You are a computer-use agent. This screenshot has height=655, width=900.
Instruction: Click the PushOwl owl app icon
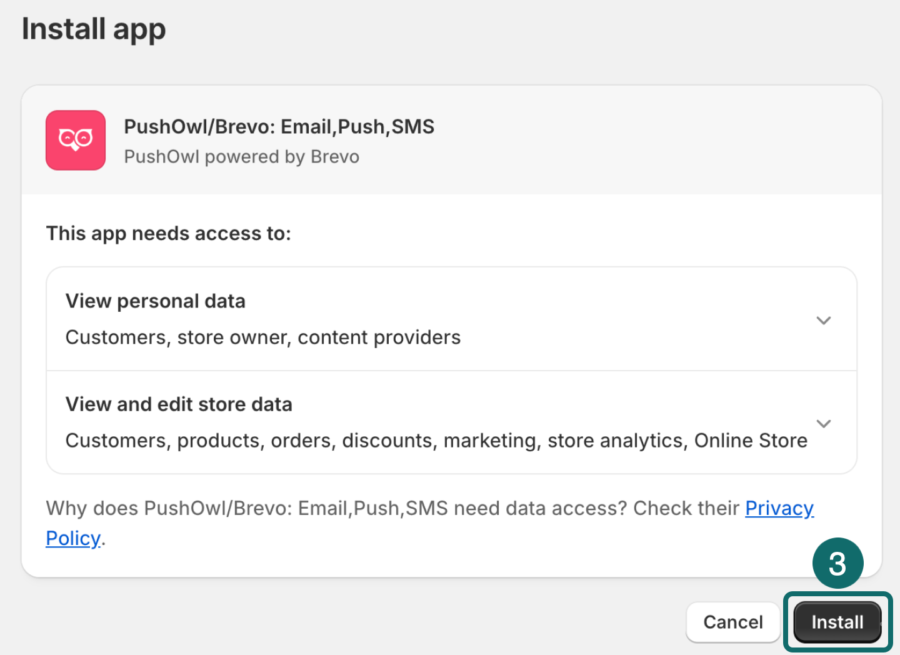point(76,140)
